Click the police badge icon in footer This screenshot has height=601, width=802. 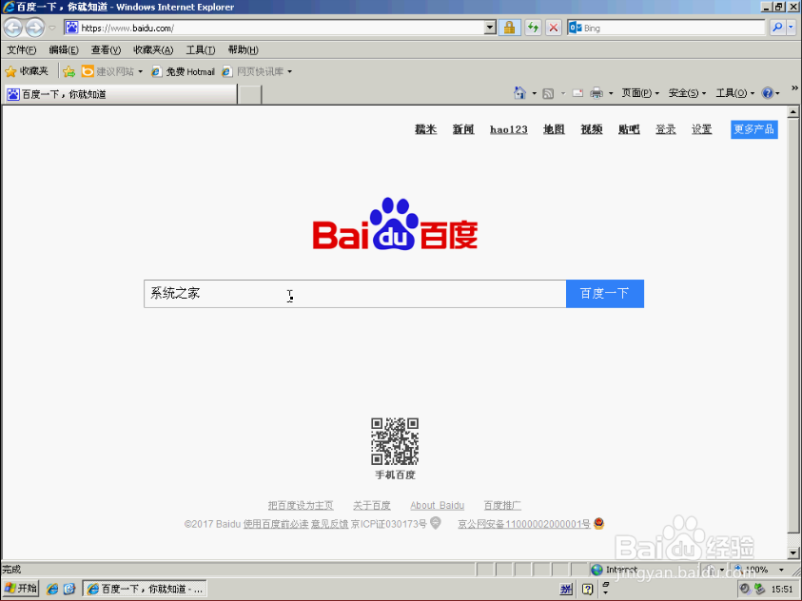[598, 523]
